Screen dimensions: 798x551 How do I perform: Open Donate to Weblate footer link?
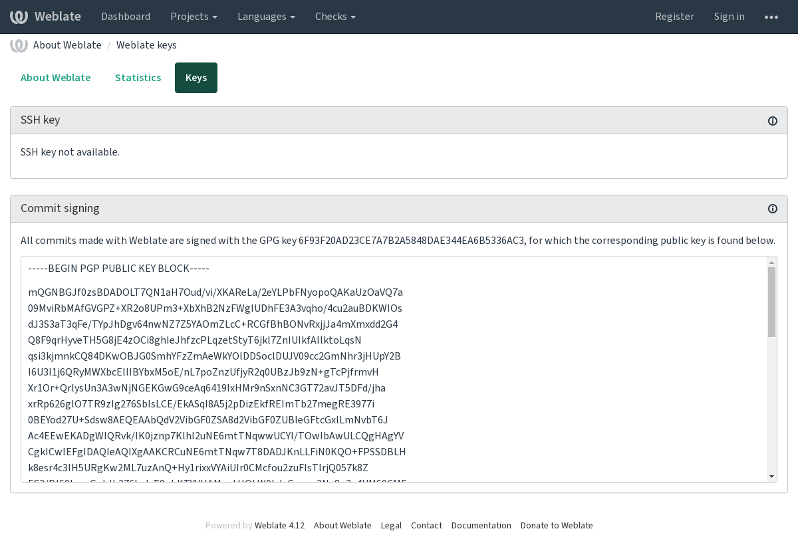point(557,526)
